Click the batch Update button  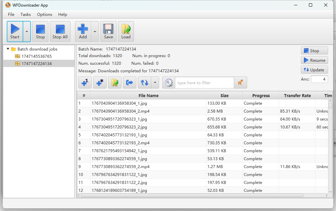point(315,70)
